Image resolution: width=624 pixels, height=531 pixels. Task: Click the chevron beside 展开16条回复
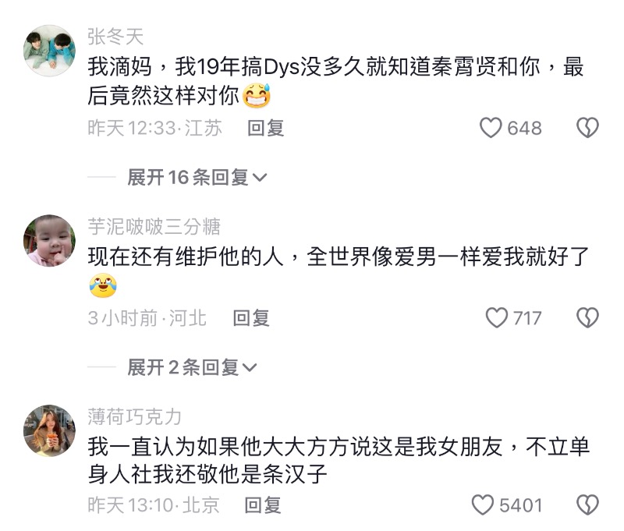tap(260, 178)
